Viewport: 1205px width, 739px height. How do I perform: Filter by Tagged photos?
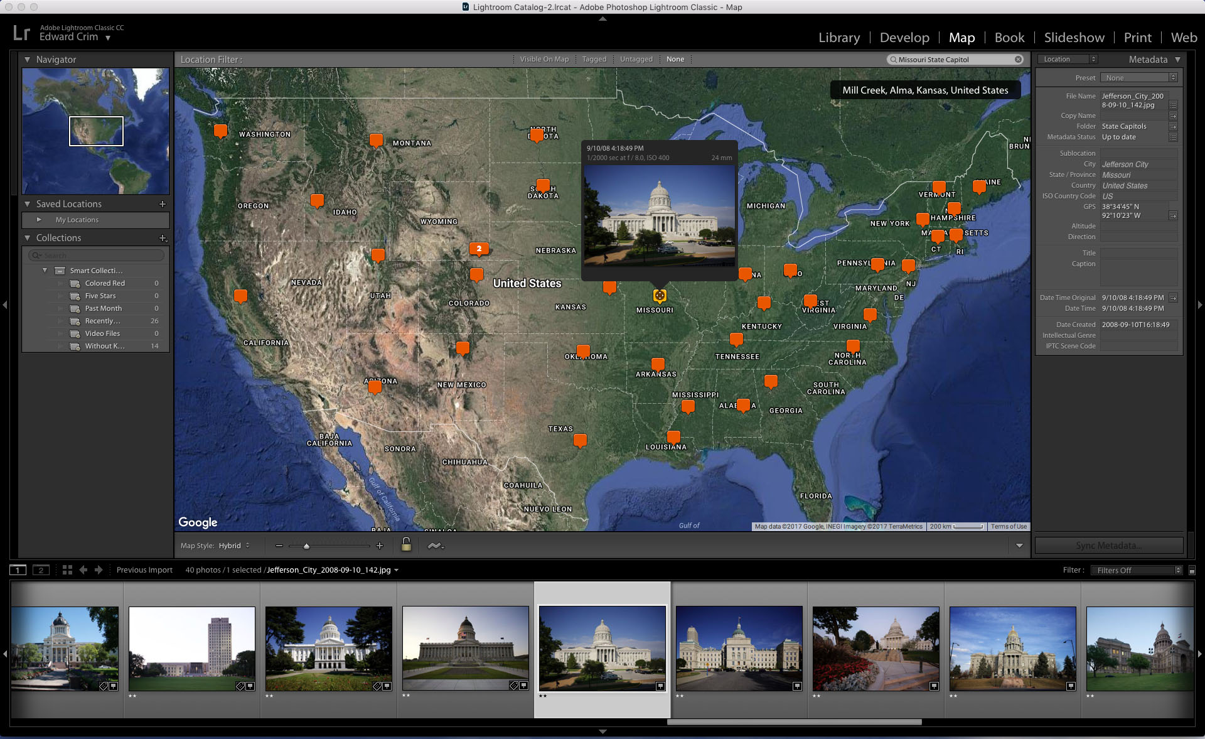[594, 59]
